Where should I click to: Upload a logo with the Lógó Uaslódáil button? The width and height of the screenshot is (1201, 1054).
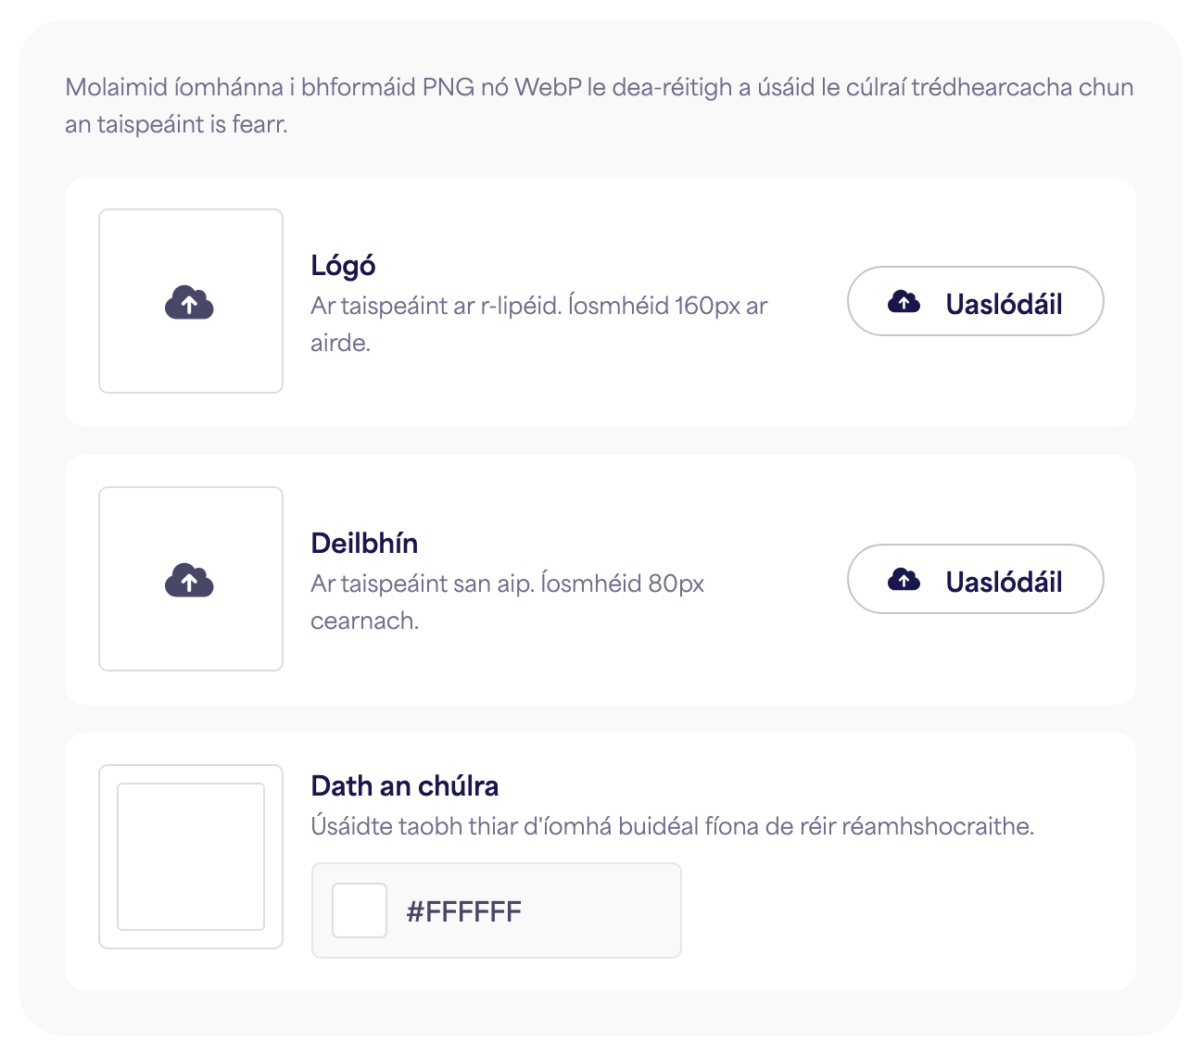pos(975,301)
